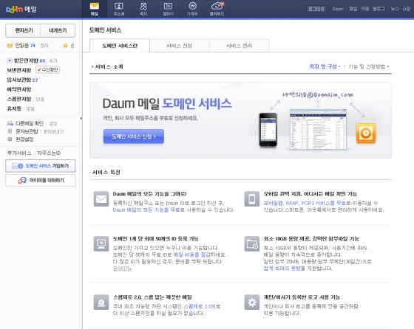Click 도메인 서비스 가입하기 sidebar button
The width and height of the screenshot is (414, 329).
41,166
